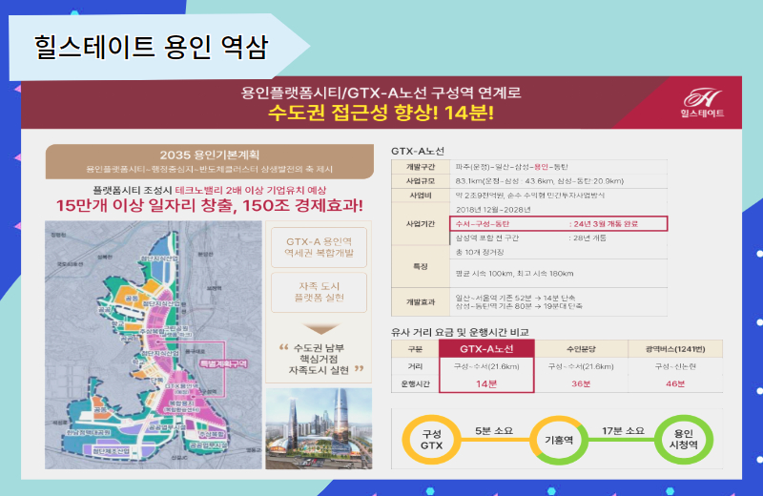Open the 용인플랫폼시티 district map image
The image size is (763, 496).
[x=153, y=344]
